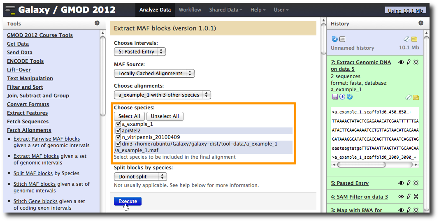View data of 3: Map with BWA via the eye
This screenshot has width=439, height=222.
(401, 210)
